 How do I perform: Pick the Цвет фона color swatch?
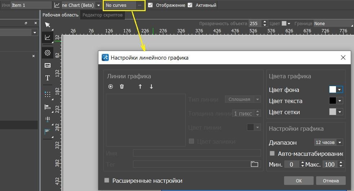333,90
